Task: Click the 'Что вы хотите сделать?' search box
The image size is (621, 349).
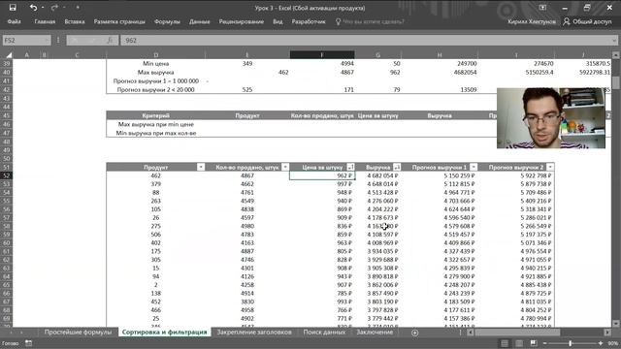Action: point(374,21)
